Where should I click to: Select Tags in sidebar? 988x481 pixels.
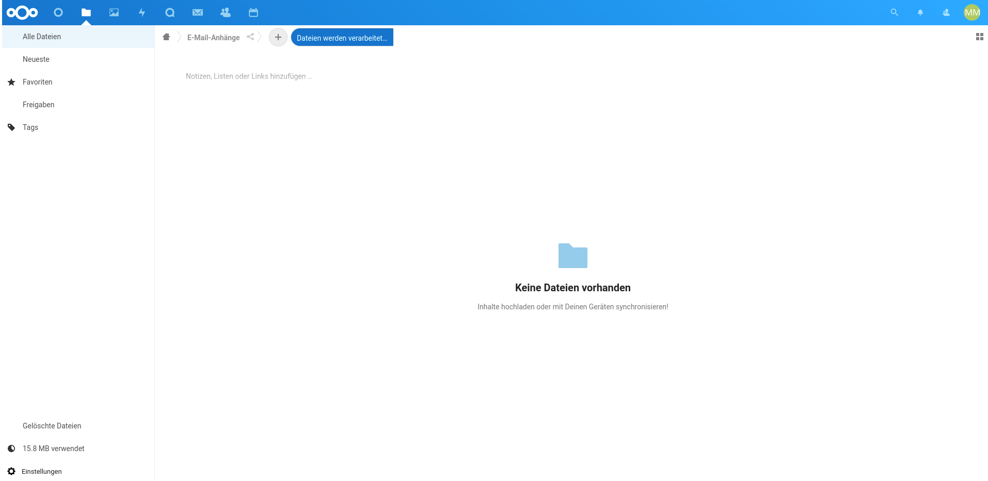(78, 127)
